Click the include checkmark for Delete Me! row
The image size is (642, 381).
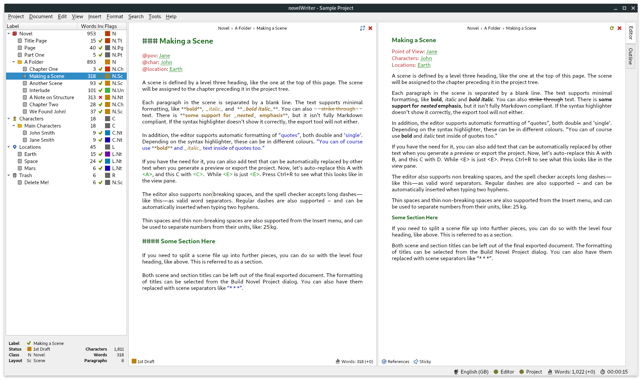coord(100,183)
